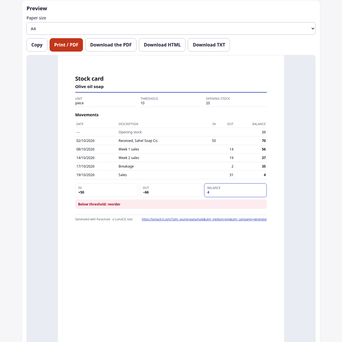Click the date 17/10/2026
The image size is (342, 342).
pyautogui.click(x=85, y=166)
